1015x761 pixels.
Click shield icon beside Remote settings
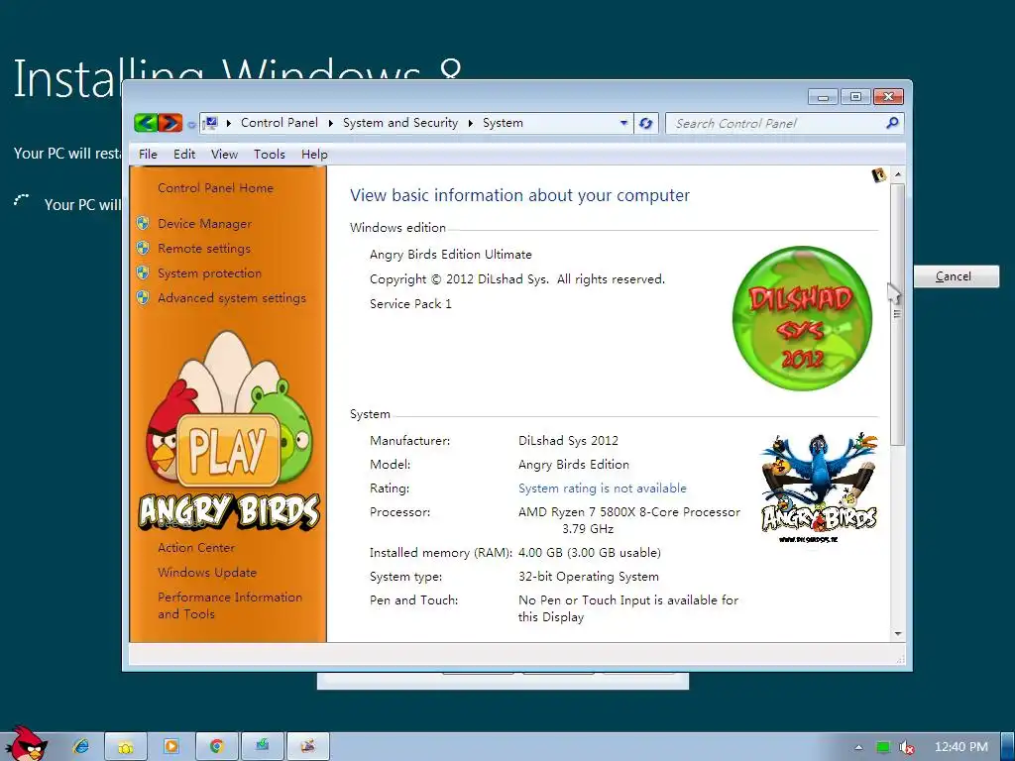coord(143,248)
